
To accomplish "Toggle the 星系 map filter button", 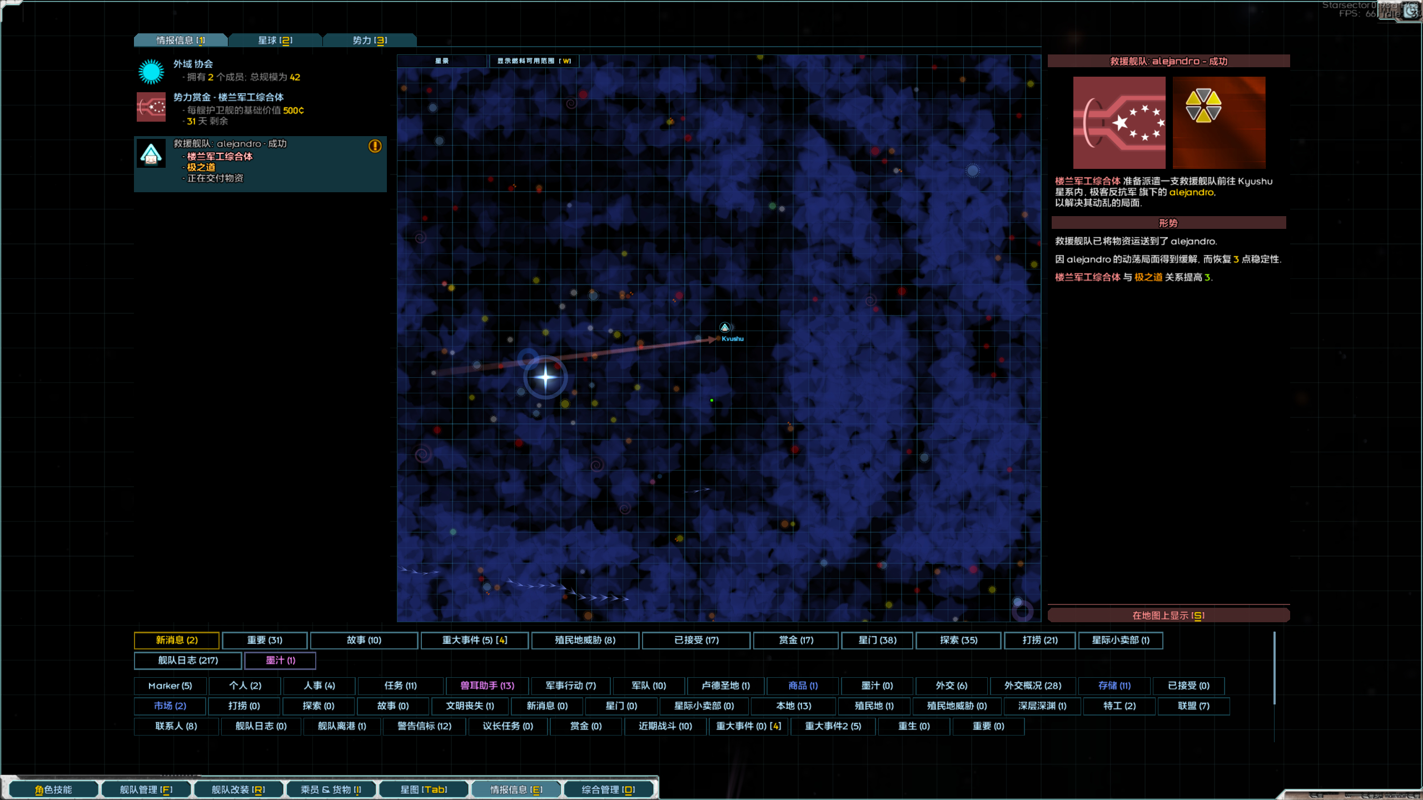I will coord(442,61).
